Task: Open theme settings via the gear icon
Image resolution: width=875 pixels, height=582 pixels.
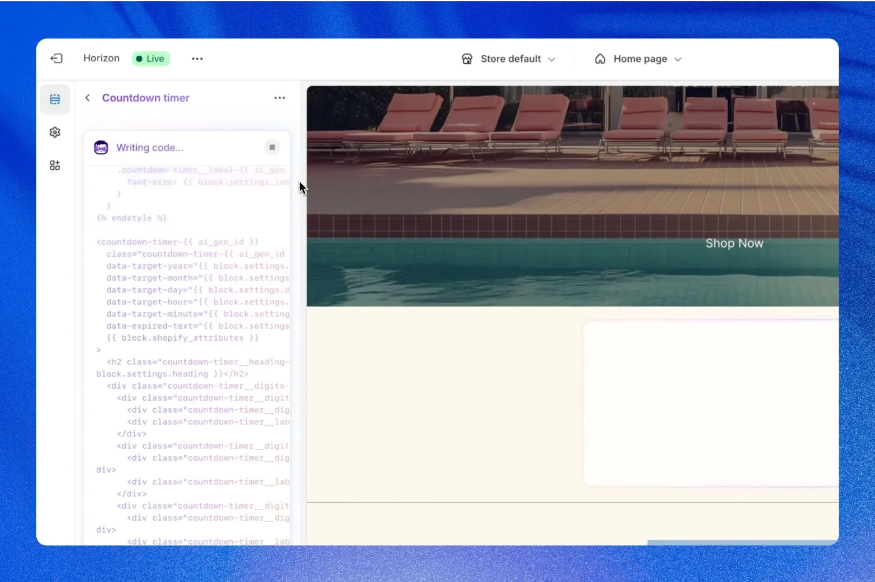Action: coord(55,132)
